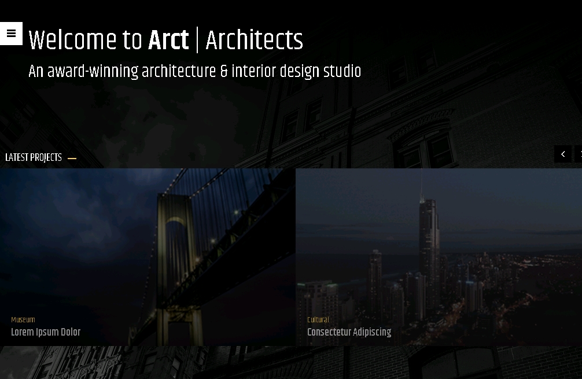The width and height of the screenshot is (582, 379).
Task: Open the hamburger navigation menu
Action: click(x=11, y=34)
